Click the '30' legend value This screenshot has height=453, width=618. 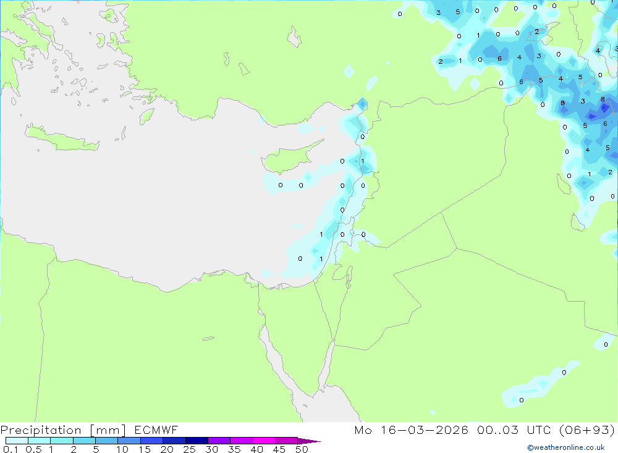point(212,449)
